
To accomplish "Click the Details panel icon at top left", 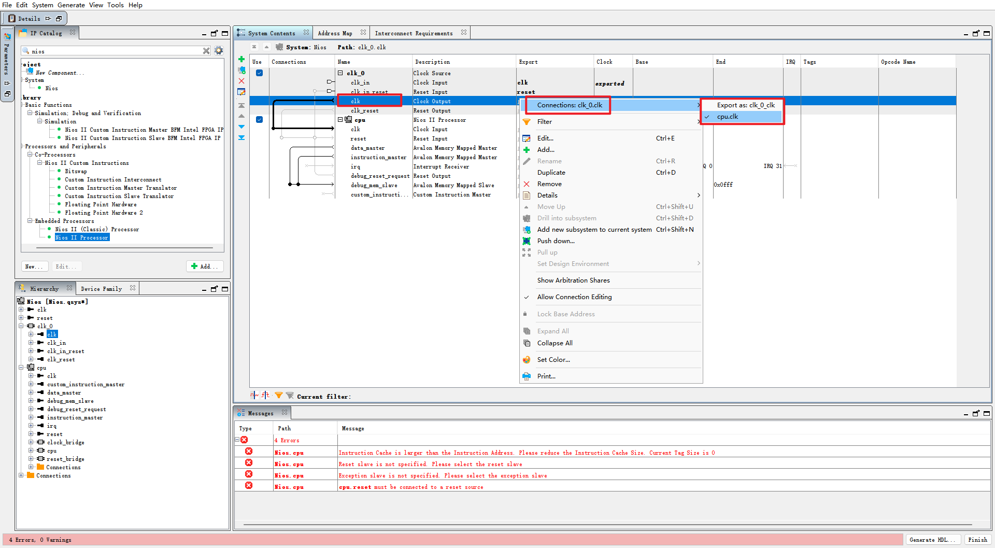I will [x=11, y=19].
